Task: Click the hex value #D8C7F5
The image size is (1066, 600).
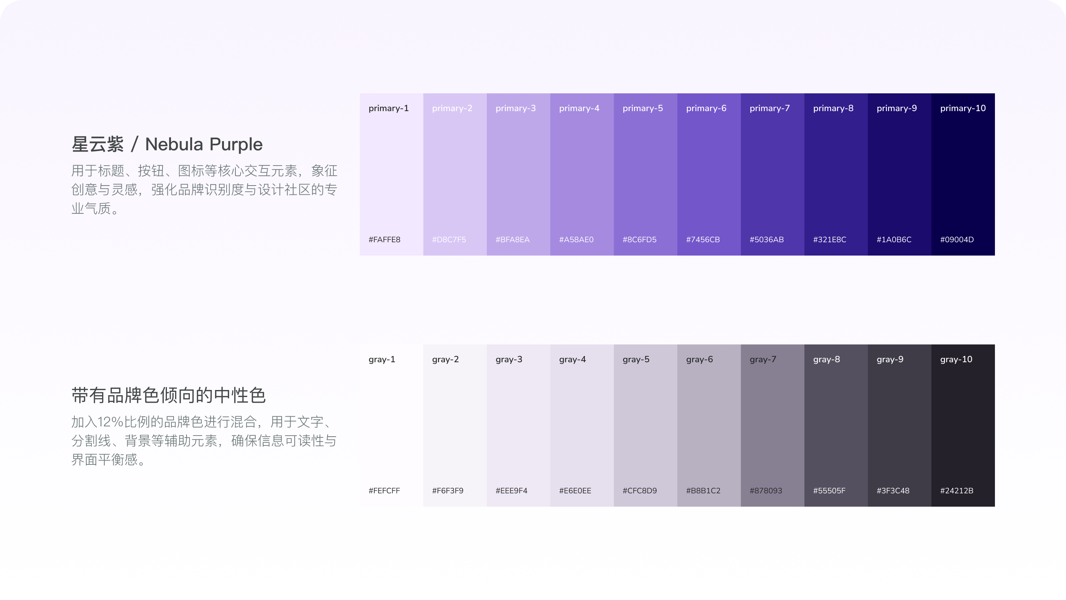Action: (x=449, y=239)
